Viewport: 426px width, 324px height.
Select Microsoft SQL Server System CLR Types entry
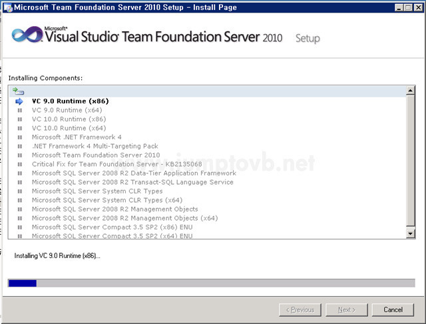tap(97, 191)
